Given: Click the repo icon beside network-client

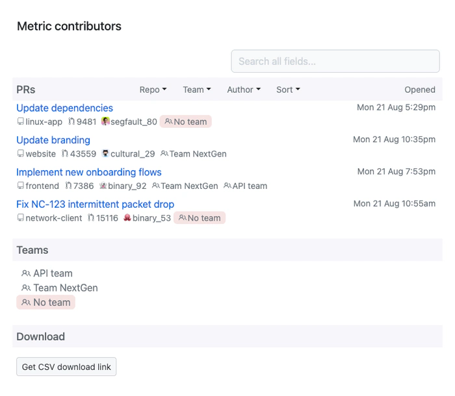Looking at the screenshot, I should [x=20, y=218].
